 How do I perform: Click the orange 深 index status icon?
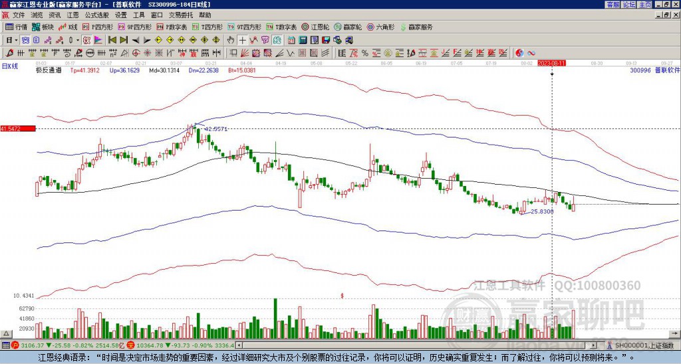point(130,345)
